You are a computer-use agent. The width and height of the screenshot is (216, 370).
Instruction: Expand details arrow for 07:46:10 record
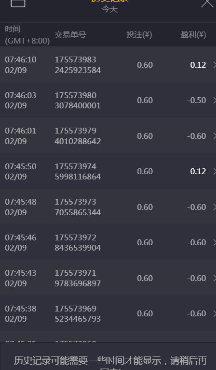(x=215, y=65)
